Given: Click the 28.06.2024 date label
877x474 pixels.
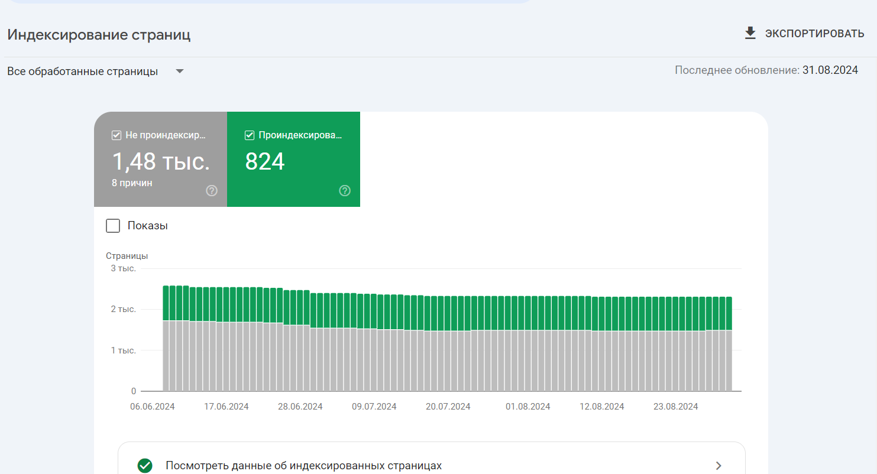Looking at the screenshot, I should tap(300, 407).
